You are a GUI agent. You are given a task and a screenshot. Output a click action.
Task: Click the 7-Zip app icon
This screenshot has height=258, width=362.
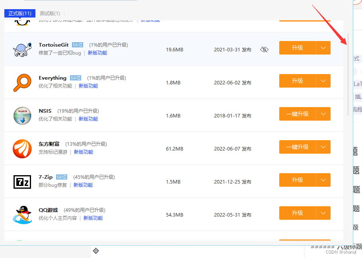[22, 181]
